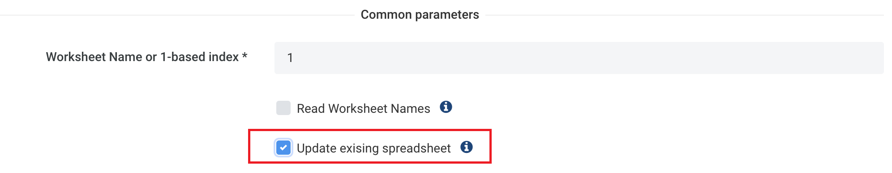Click the info icon beside Read Worksheet Names
The image size is (892, 173).
point(446,107)
